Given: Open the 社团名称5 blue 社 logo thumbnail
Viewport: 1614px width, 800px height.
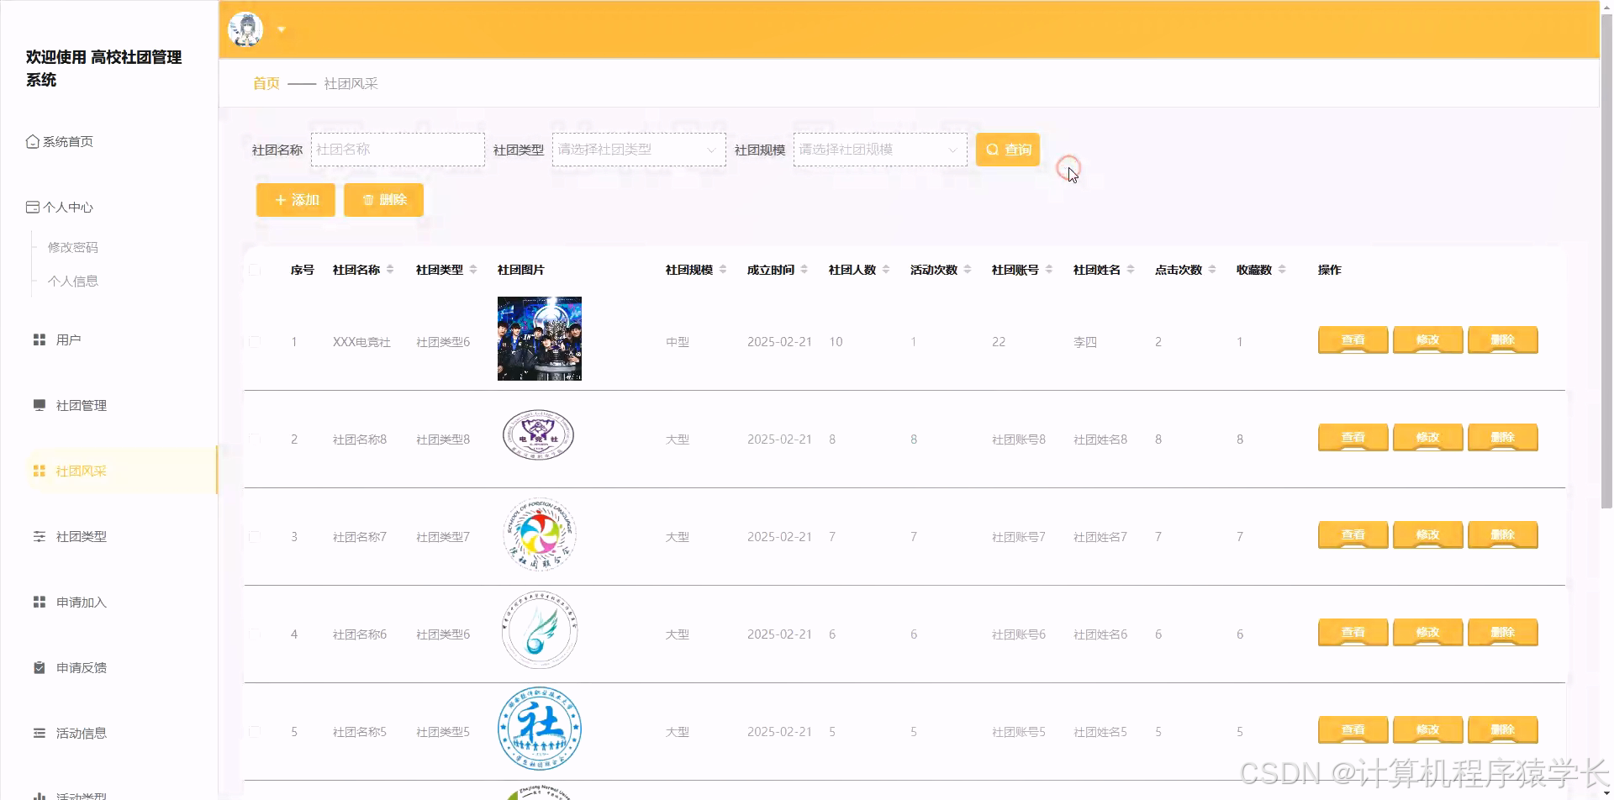Looking at the screenshot, I should tap(540, 729).
